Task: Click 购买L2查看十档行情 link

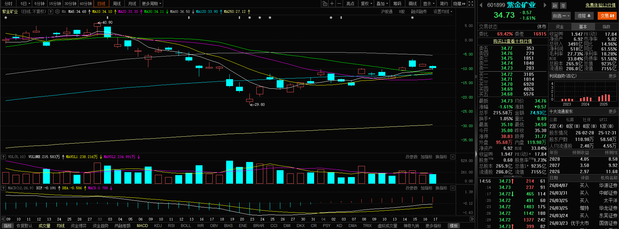Action: [512, 41]
